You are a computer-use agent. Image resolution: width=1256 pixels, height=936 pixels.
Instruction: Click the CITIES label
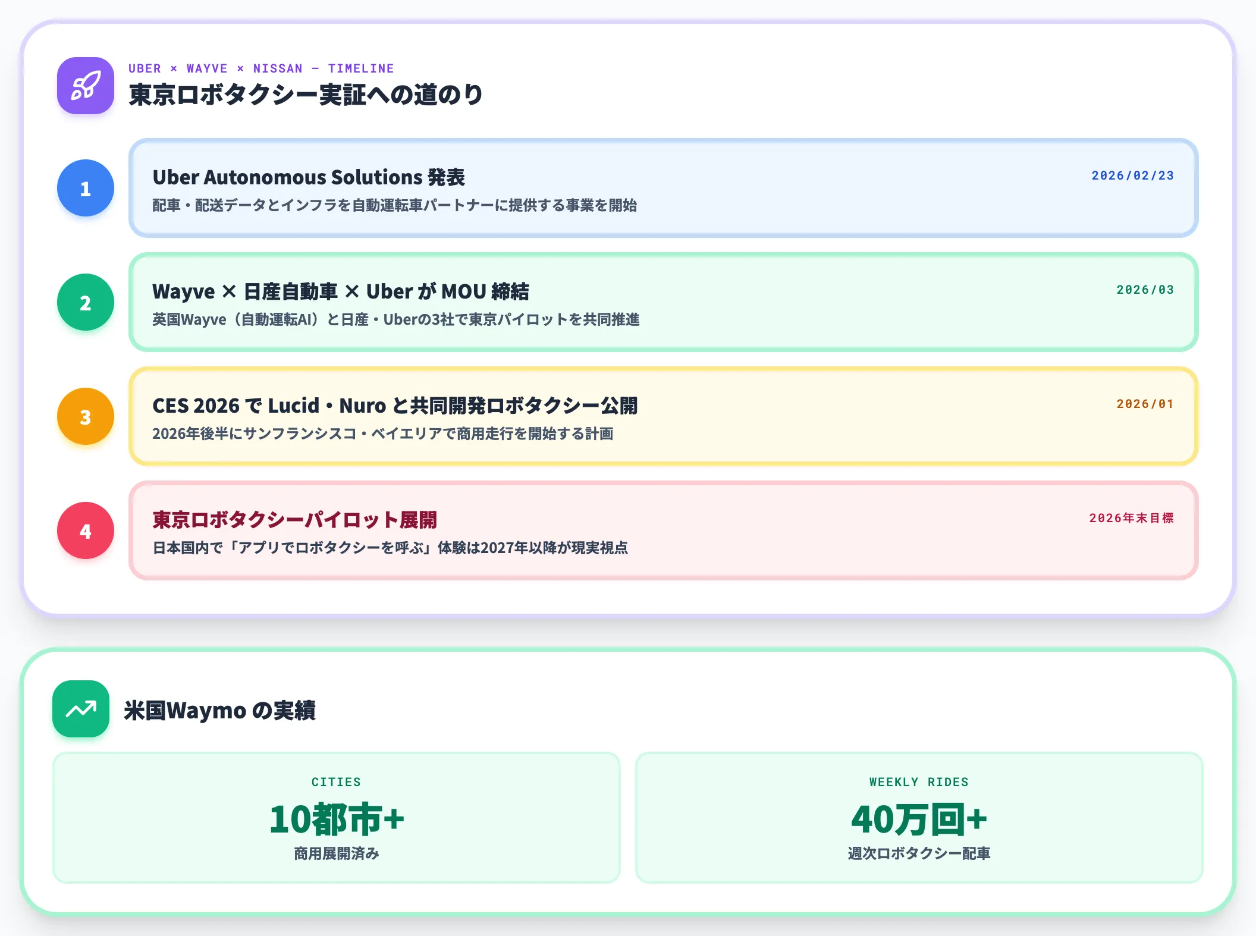pyautogui.click(x=337, y=782)
